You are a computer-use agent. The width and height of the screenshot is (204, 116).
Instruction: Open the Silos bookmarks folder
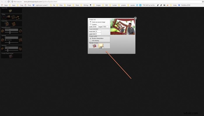(x=59, y=5)
